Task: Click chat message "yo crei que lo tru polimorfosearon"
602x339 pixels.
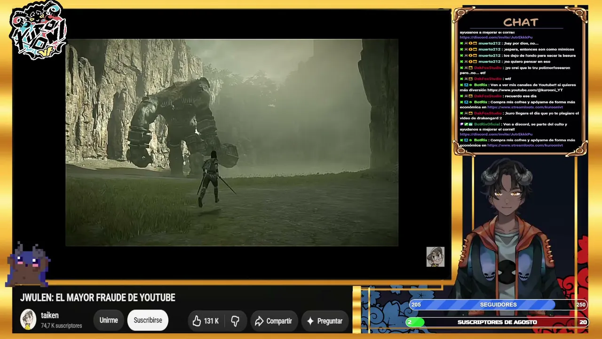Action: click(515, 70)
